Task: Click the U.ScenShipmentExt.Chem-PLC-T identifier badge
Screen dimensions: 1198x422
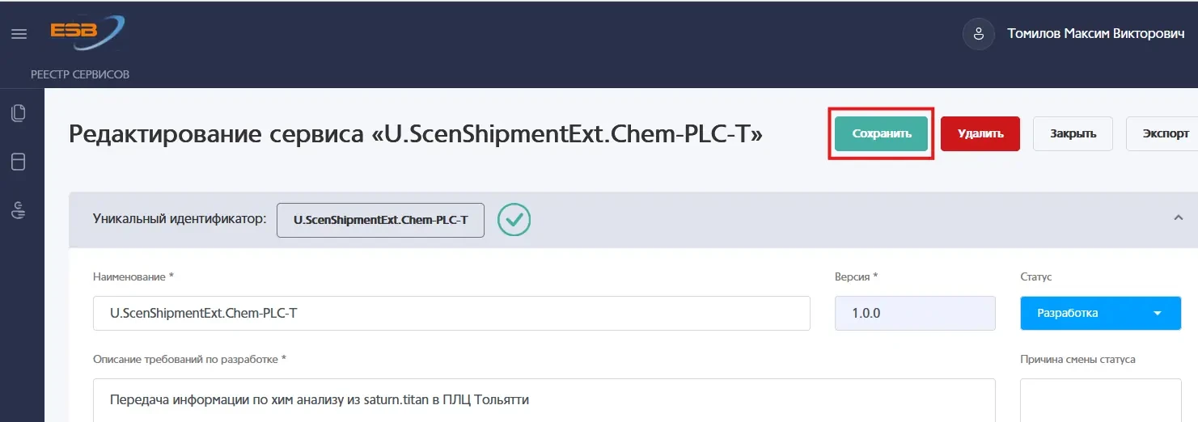Action: [380, 220]
